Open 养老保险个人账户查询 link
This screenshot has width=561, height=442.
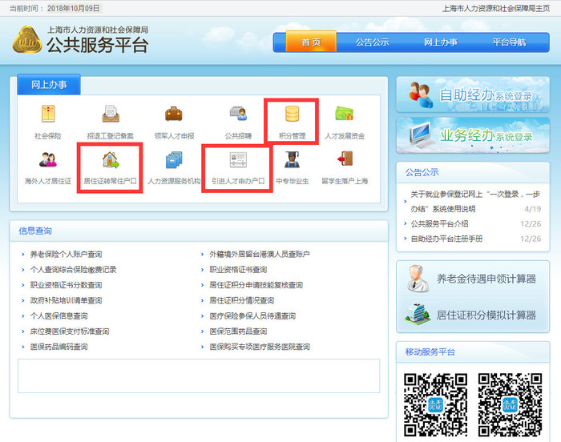tap(66, 254)
